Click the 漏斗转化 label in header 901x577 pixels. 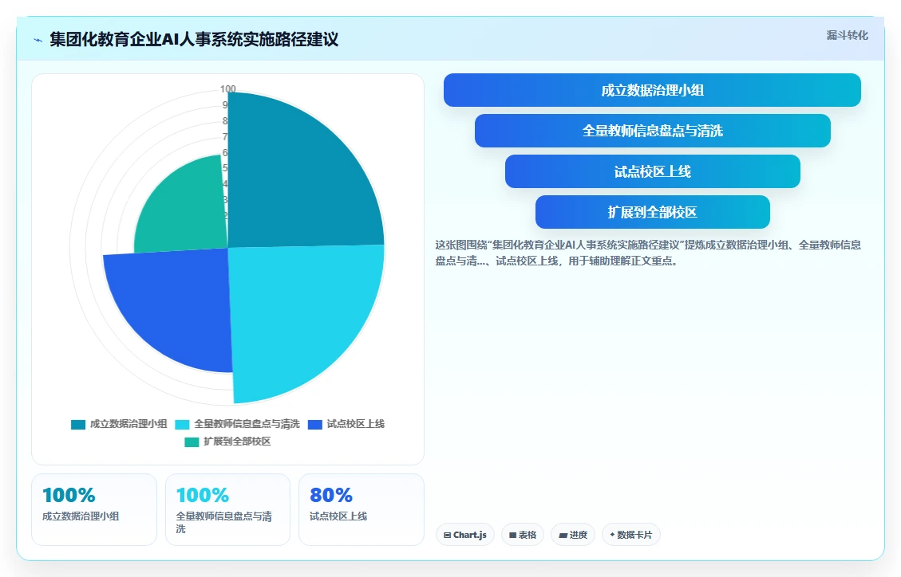coord(847,36)
